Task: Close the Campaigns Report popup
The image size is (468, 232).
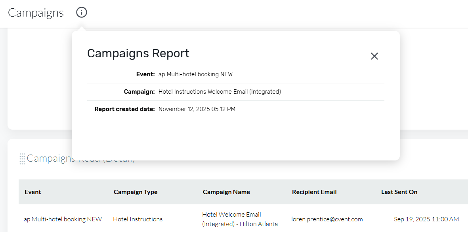Action: 374,56
